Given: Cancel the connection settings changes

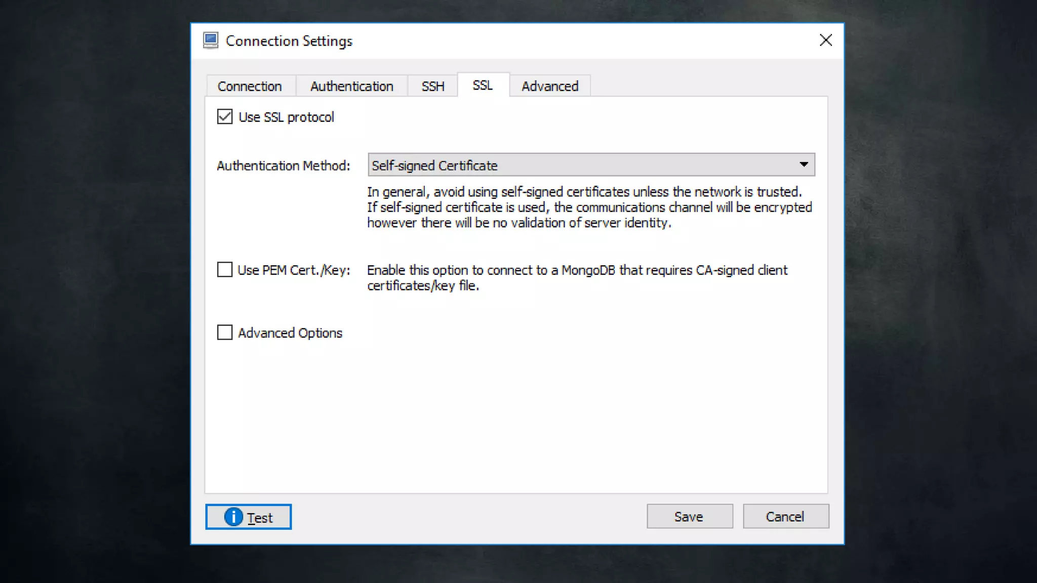Looking at the screenshot, I should tap(785, 517).
